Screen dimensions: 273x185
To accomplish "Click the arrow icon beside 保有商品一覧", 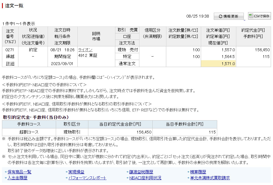I will tap(6, 172).
